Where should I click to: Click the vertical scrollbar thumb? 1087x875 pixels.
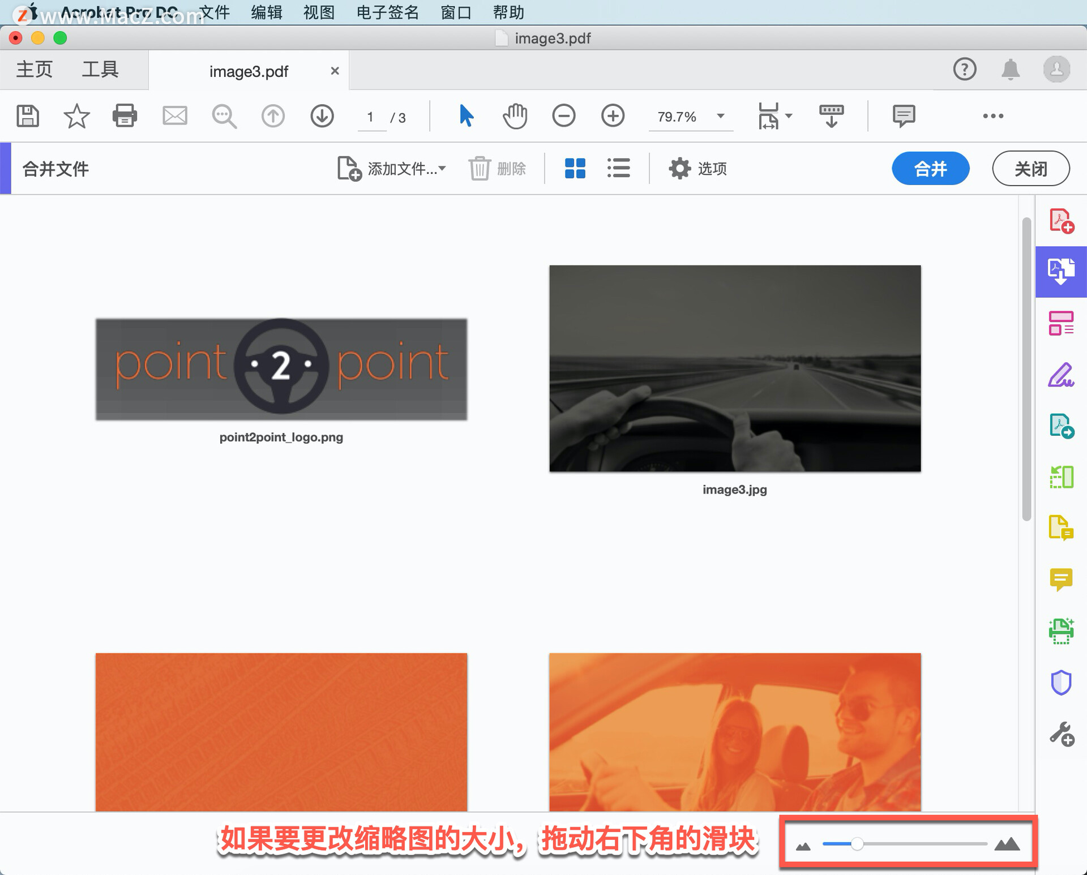1026,369
